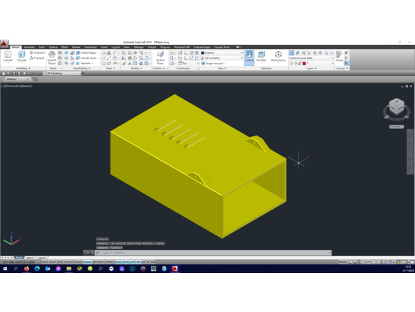The height and width of the screenshot is (312, 415).
Task: Open the 3D Modeling workspace dropdown
Action: pyautogui.click(x=63, y=73)
